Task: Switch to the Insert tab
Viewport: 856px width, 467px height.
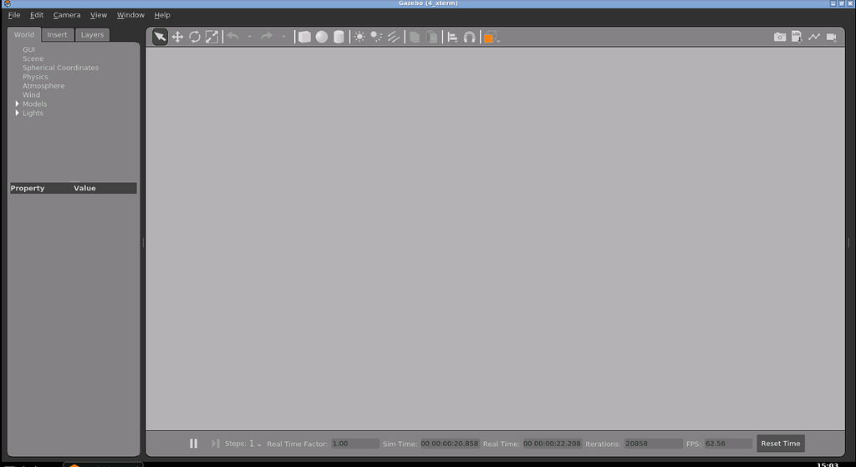Action: pos(57,35)
